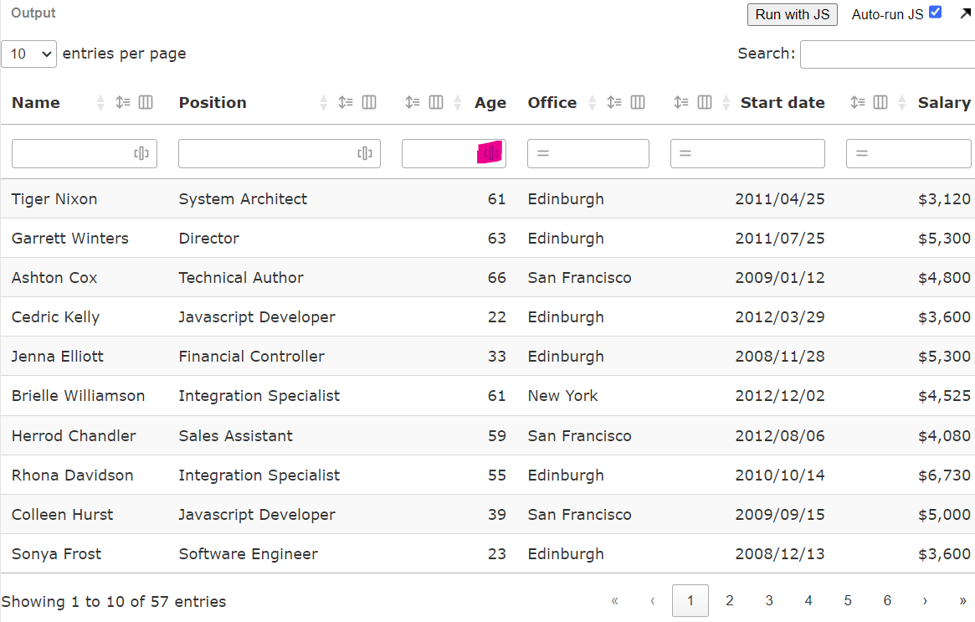Click highlighted search-type icon in Age filter
975x622 pixels.
491,153
